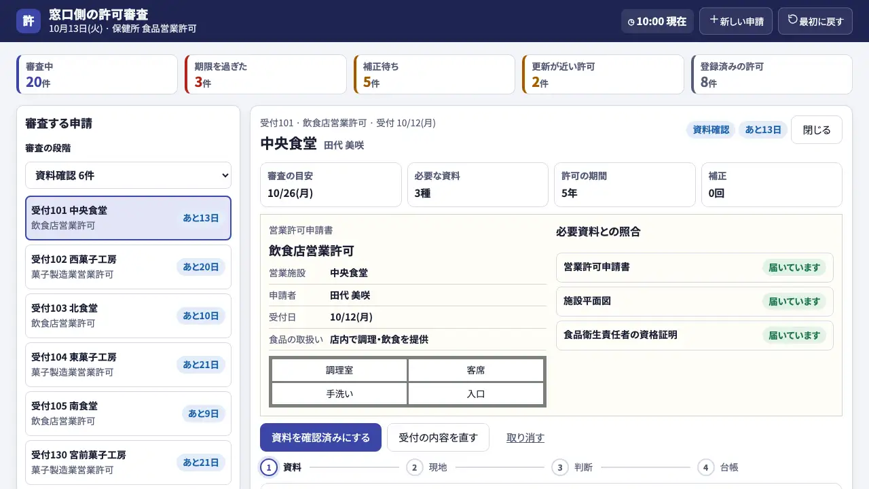This screenshot has width=869, height=489.
Task: Go to step 2 現地
Action: pos(426,467)
